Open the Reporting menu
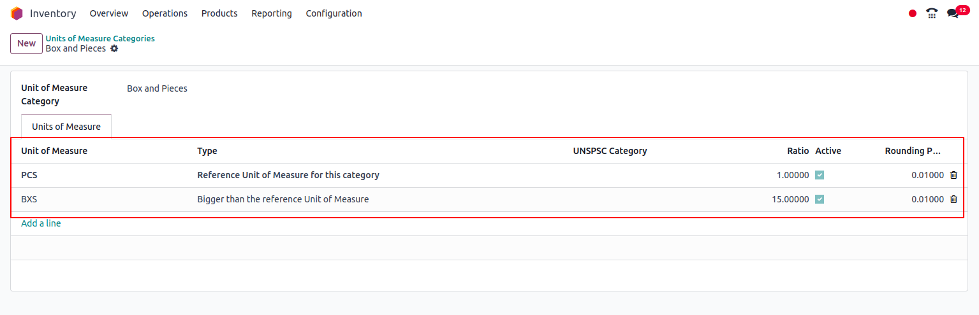This screenshot has width=979, height=315. click(x=272, y=13)
